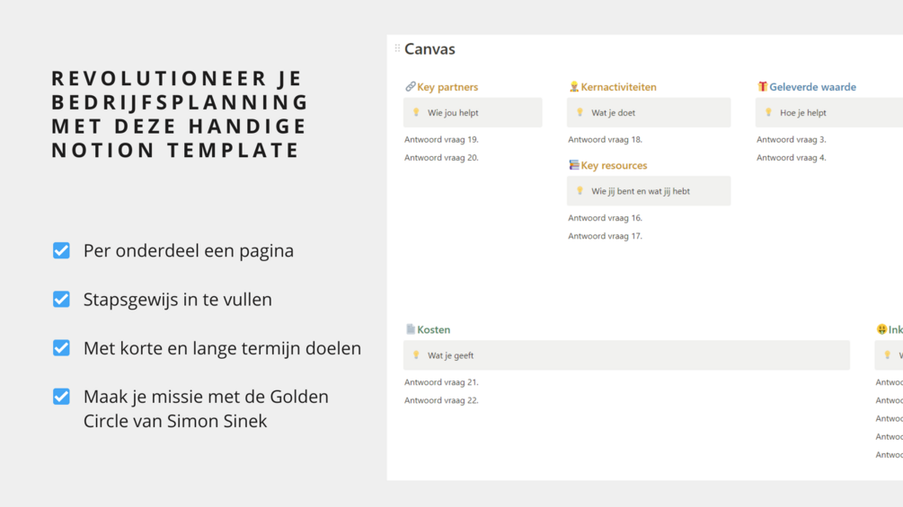Click the books icon beside Key resources
The width and height of the screenshot is (903, 507).
(x=574, y=165)
